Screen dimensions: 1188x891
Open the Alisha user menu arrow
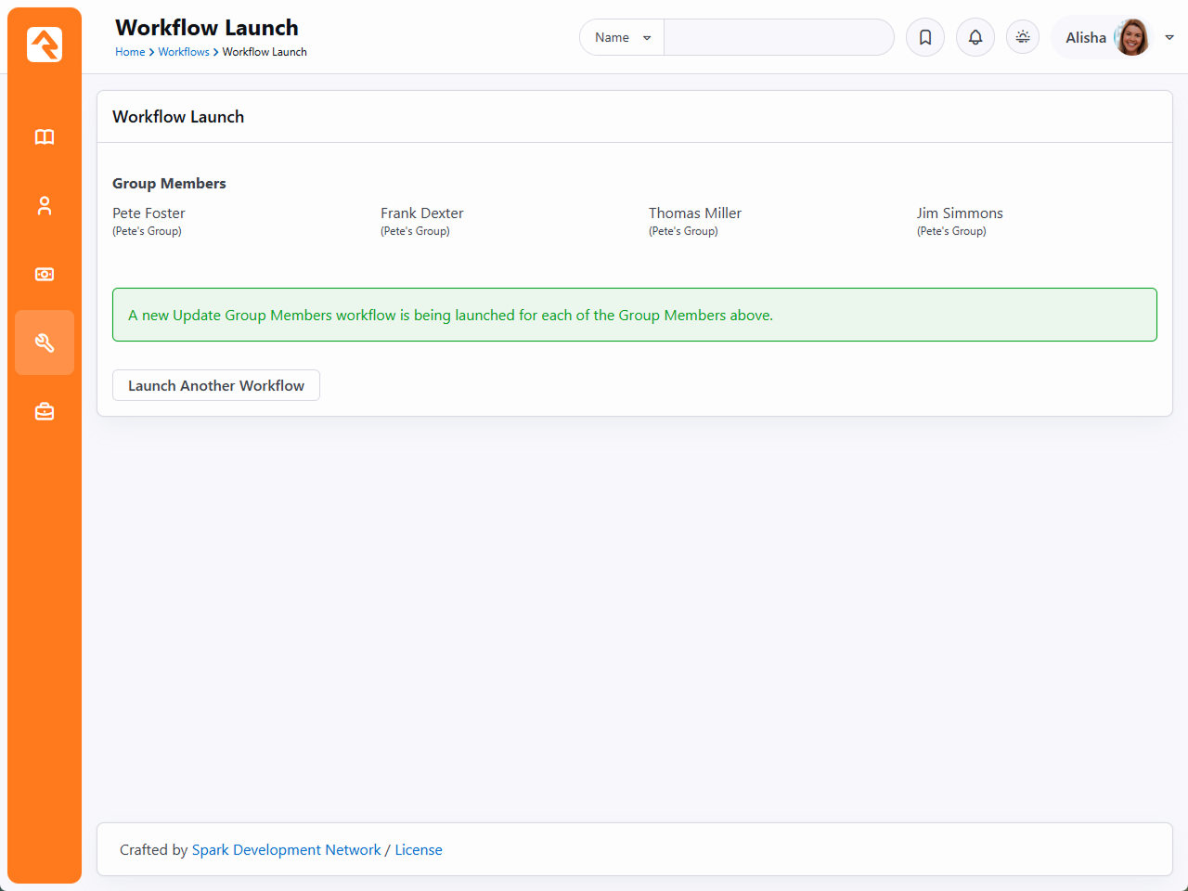[x=1169, y=38]
